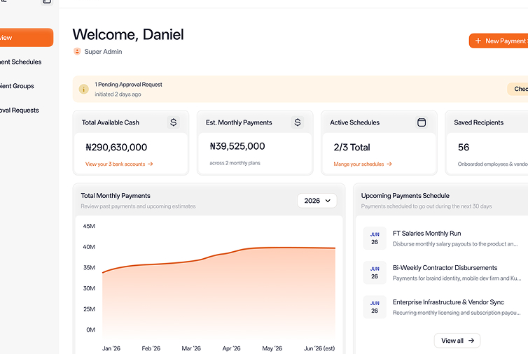Image resolution: width=528 pixels, height=354 pixels.
Task: Click JUN 26 badge for Enterprise Infrastructure
Action: point(375,307)
